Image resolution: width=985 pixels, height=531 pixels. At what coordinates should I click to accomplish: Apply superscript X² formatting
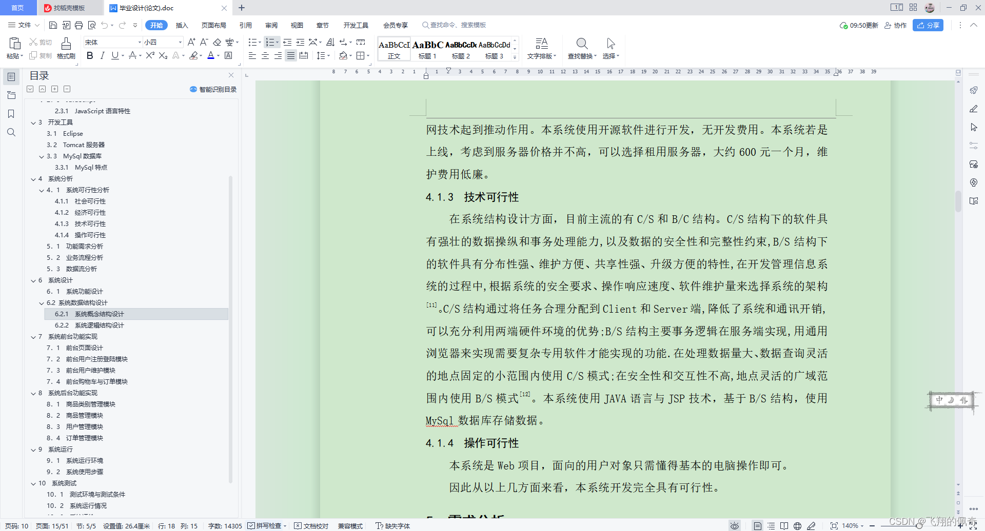click(150, 55)
